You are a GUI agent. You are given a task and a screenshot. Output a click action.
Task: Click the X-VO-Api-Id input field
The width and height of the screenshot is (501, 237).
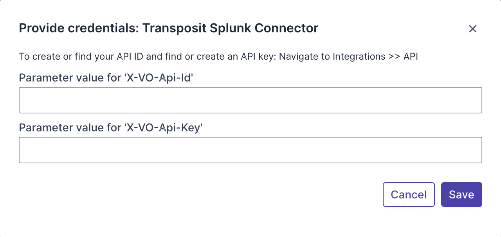click(250, 100)
